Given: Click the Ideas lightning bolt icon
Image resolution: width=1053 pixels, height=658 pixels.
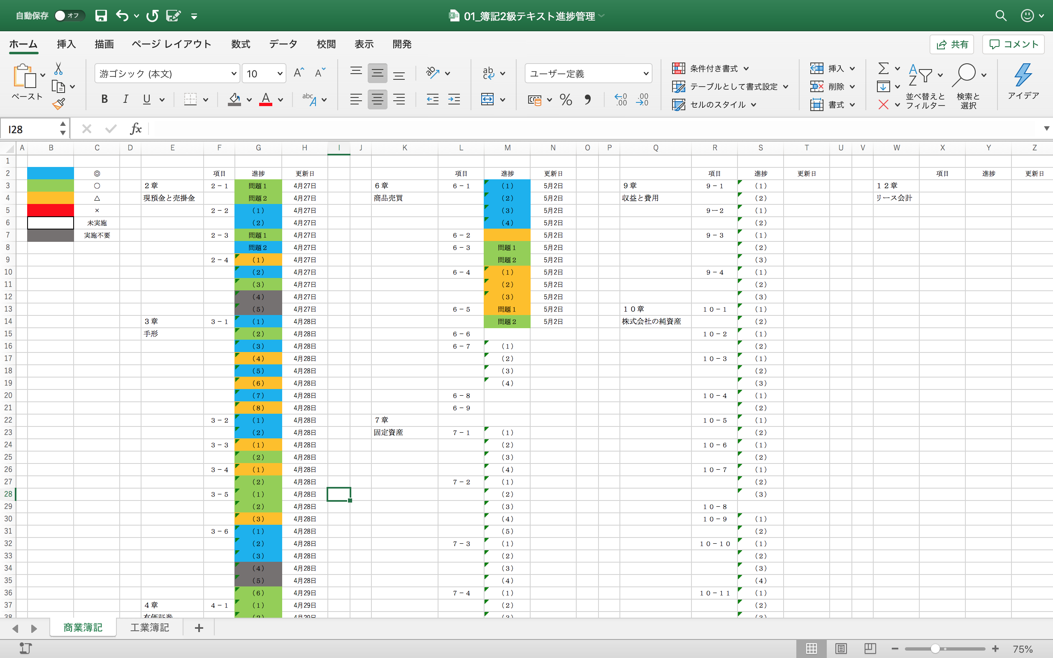Looking at the screenshot, I should [x=1023, y=76].
